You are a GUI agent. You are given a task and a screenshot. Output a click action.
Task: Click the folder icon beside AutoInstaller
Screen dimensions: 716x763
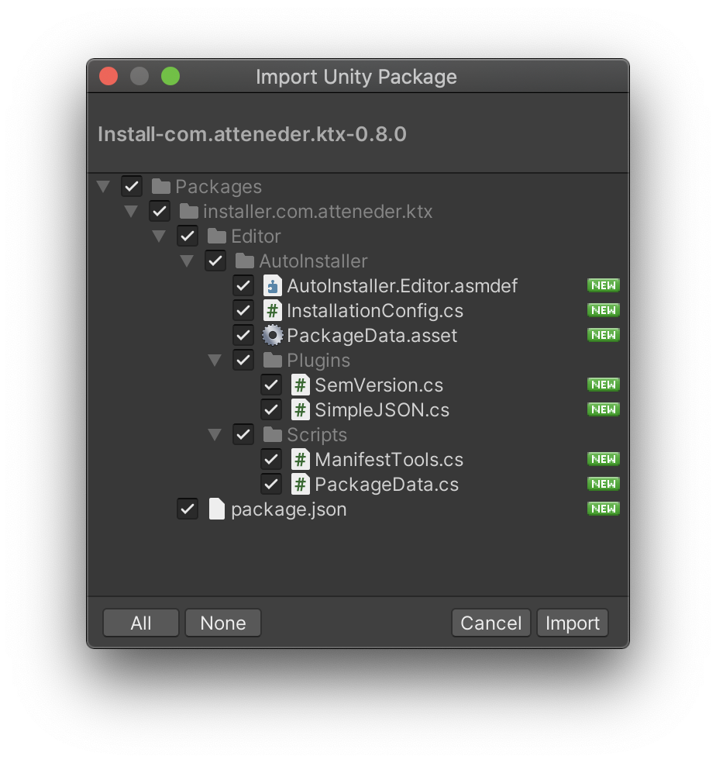(x=243, y=261)
